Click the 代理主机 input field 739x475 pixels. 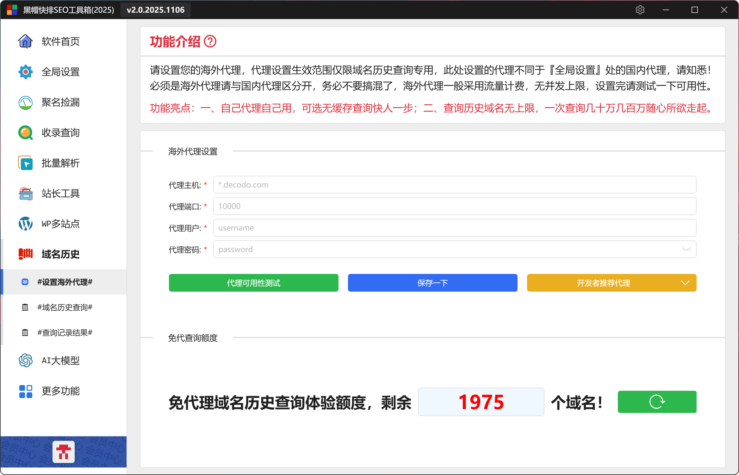(x=454, y=185)
